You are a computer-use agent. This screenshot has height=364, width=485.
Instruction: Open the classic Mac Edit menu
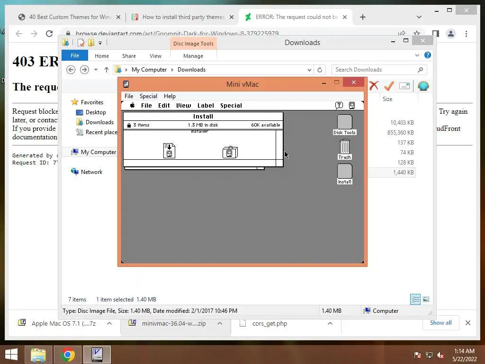(x=164, y=106)
